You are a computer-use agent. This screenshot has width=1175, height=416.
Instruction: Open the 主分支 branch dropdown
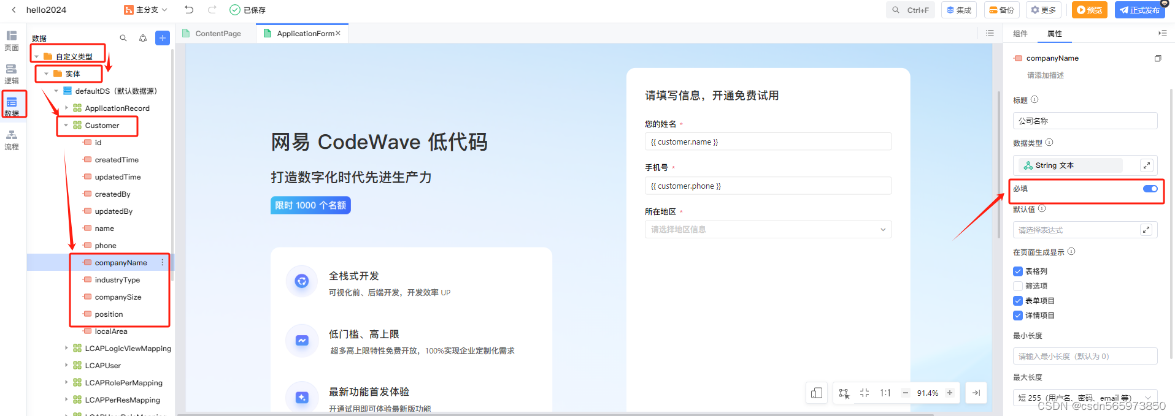146,10
